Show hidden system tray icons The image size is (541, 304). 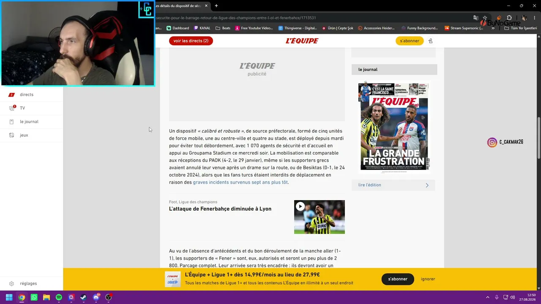[x=488, y=297]
